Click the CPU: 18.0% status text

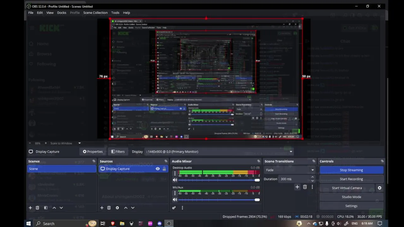[345, 217]
